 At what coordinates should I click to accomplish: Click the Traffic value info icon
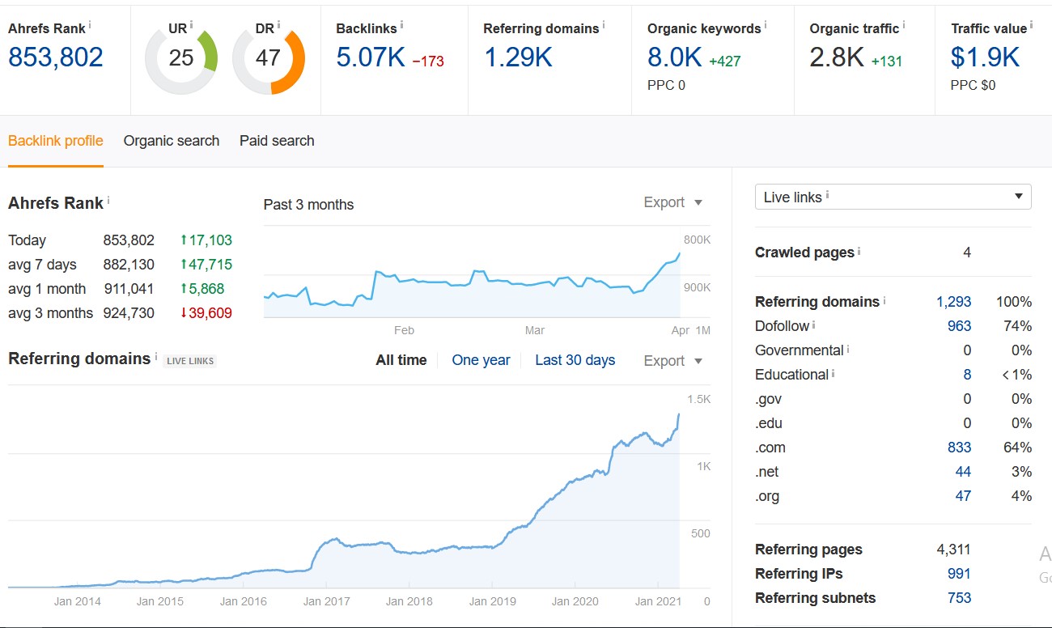click(x=1032, y=24)
